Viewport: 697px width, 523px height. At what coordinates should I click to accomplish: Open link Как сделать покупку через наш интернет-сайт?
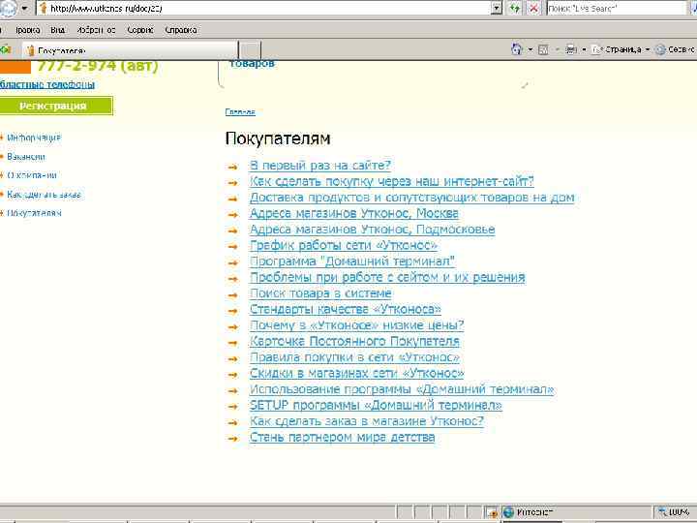(392, 181)
